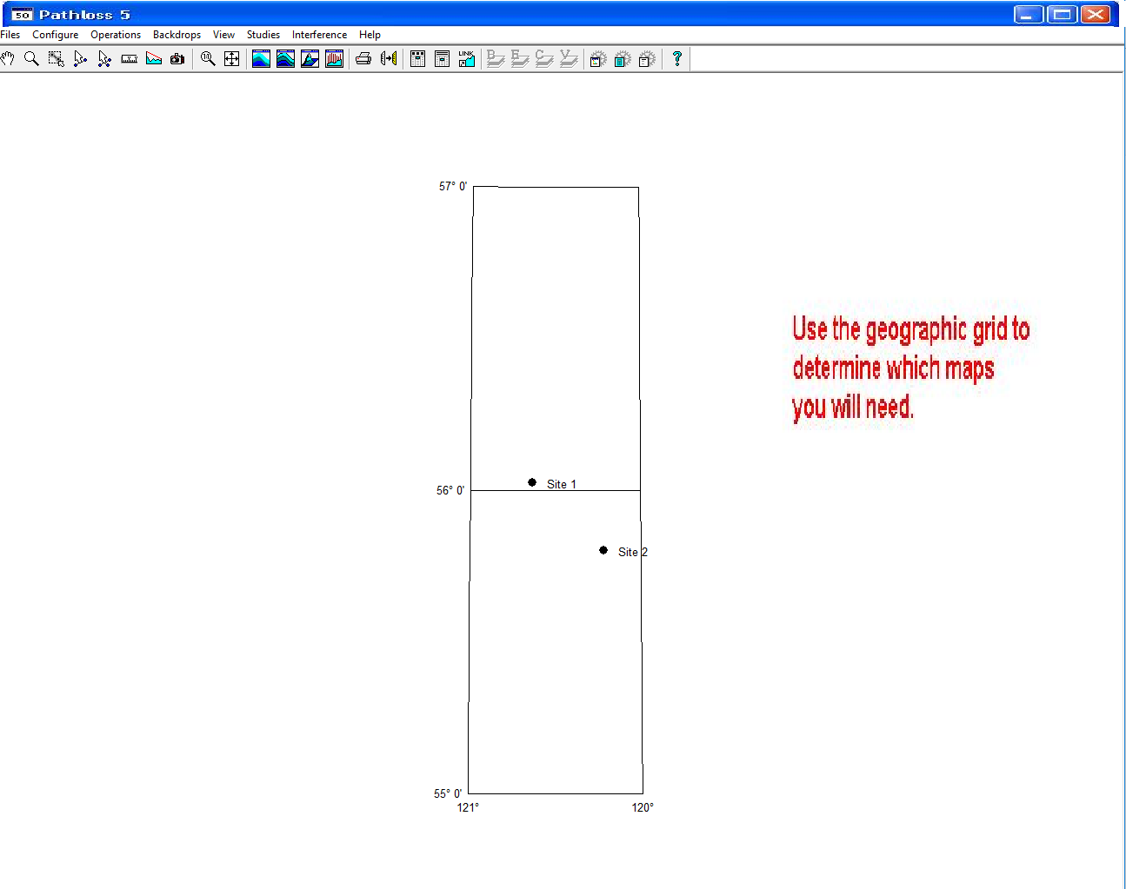This screenshot has height=889, width=1126.
Task: Open the Configure menu
Action: coord(55,35)
